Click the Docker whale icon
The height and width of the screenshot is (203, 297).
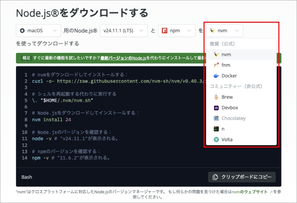pyautogui.click(x=216, y=76)
